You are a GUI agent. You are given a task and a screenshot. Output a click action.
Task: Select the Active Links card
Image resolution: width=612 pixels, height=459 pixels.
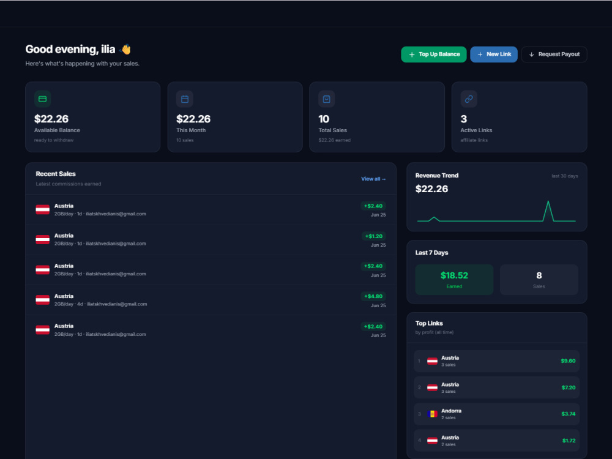coord(519,117)
